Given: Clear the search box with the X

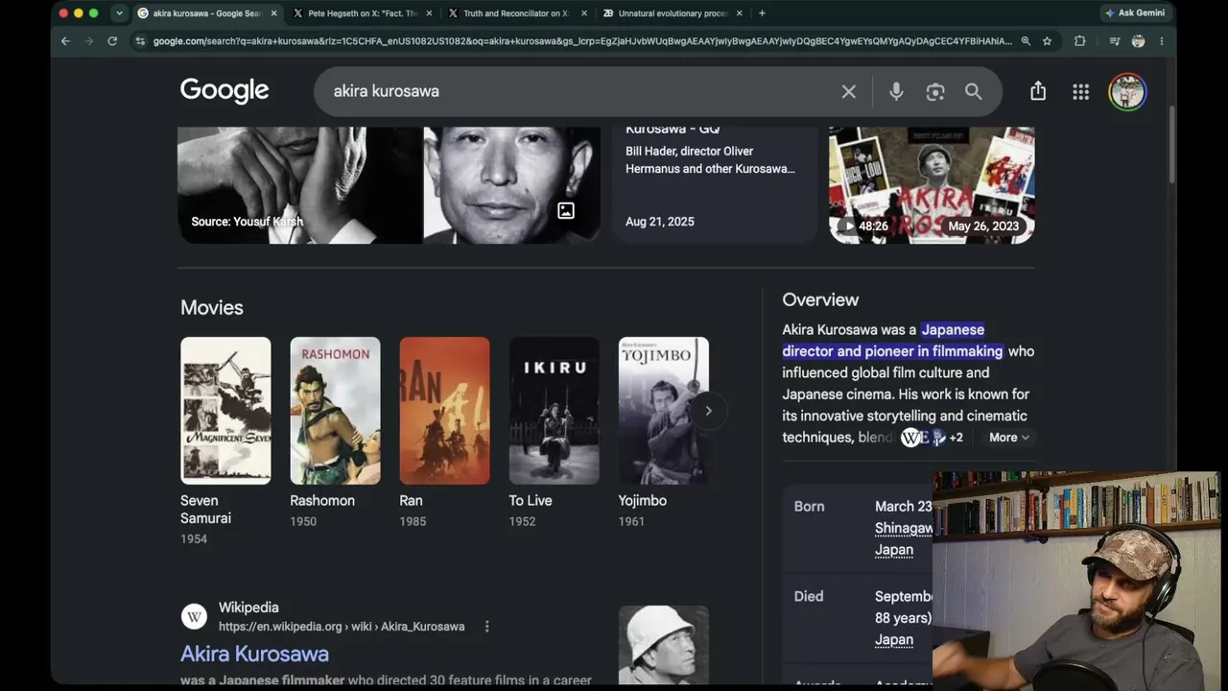Looking at the screenshot, I should pyautogui.click(x=848, y=91).
